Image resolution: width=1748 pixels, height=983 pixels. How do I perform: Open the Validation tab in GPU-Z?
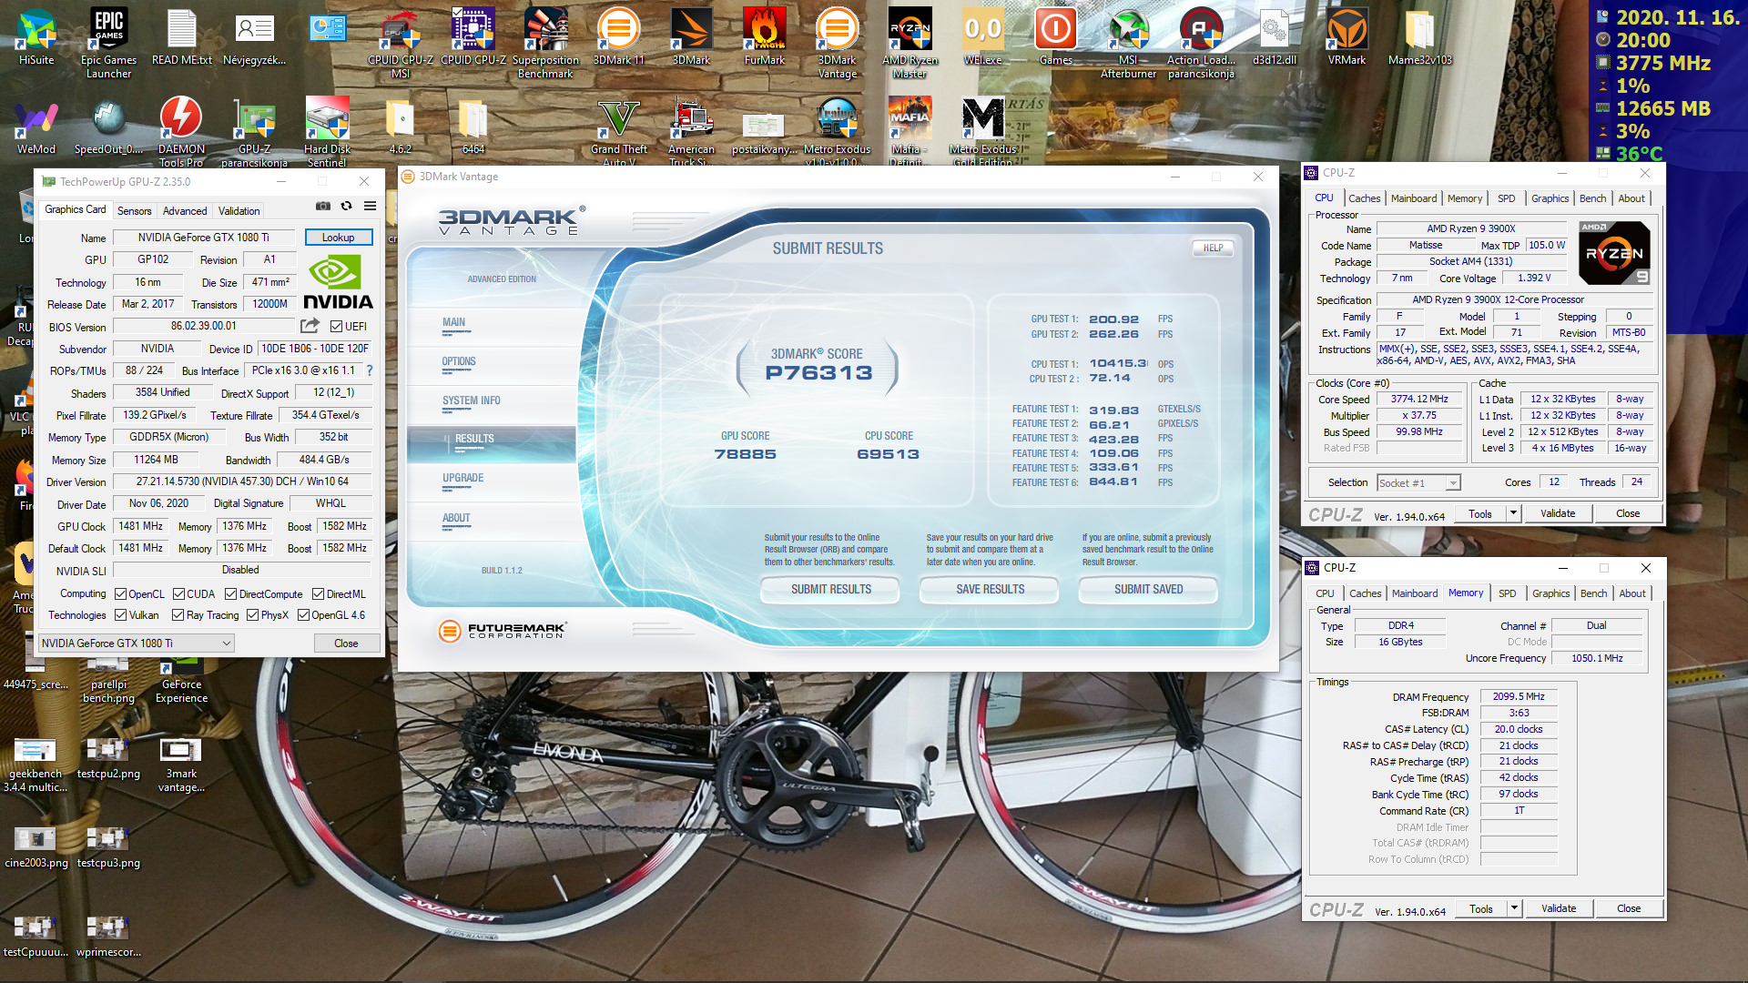tap(239, 210)
